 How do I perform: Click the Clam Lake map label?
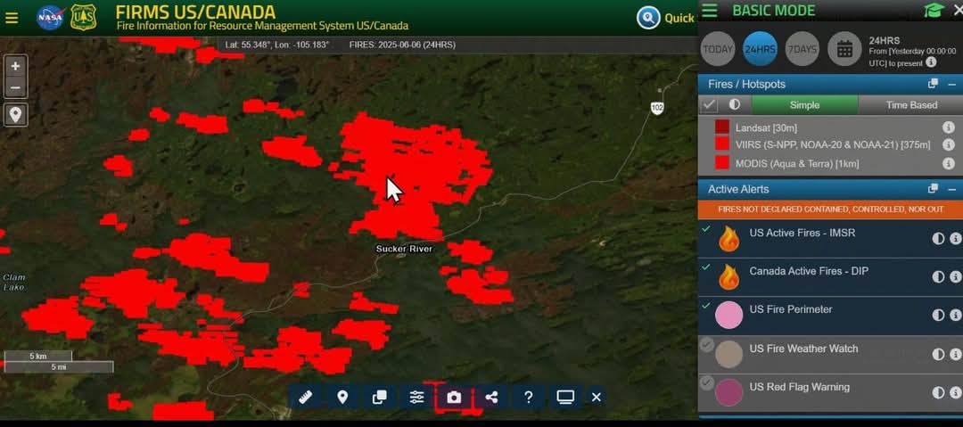pos(13,282)
